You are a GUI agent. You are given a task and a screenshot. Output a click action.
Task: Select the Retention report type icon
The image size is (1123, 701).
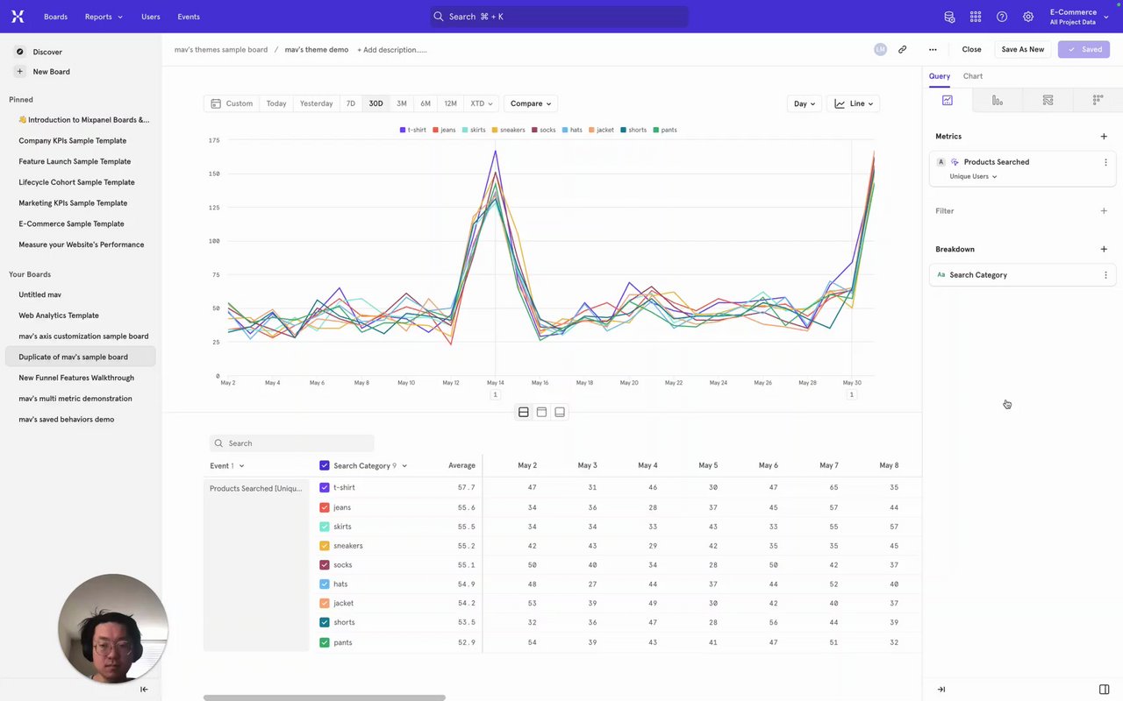pyautogui.click(x=1098, y=101)
